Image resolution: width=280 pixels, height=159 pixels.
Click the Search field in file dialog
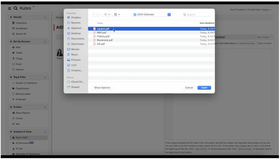click(x=197, y=15)
